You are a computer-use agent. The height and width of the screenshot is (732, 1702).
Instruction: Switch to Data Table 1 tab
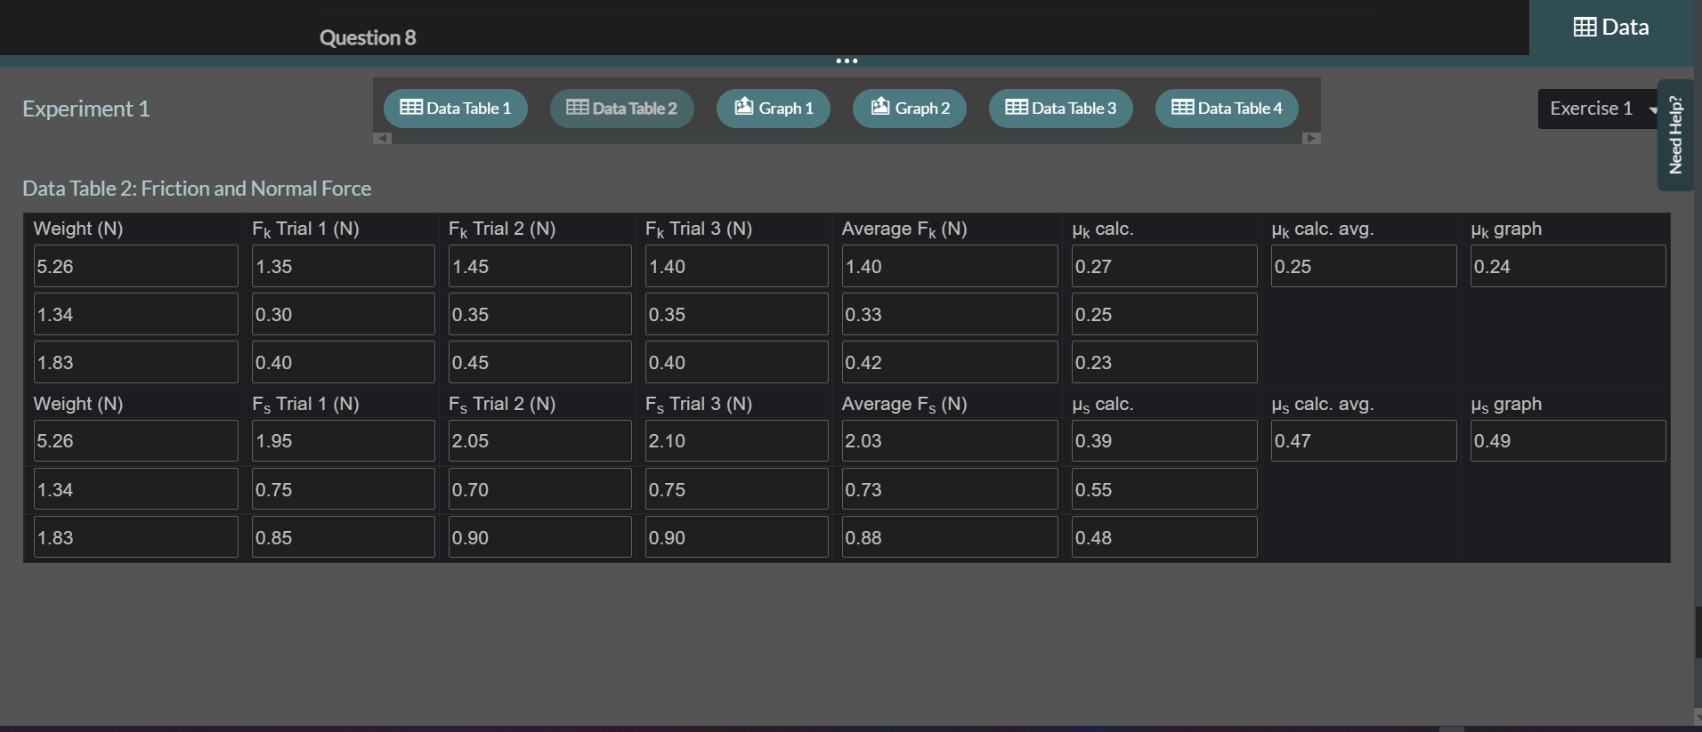point(456,109)
